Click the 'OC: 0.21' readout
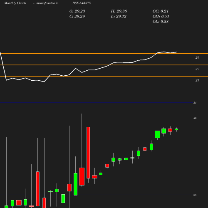This screenshot has width=208, height=208. (161, 11)
